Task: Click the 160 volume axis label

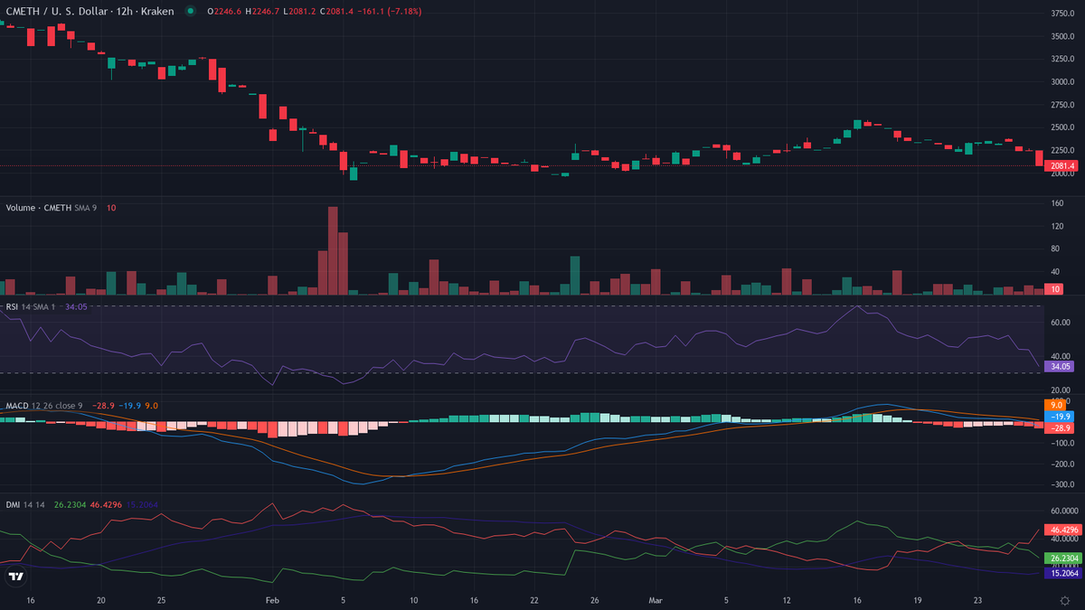Action: 1057,203
